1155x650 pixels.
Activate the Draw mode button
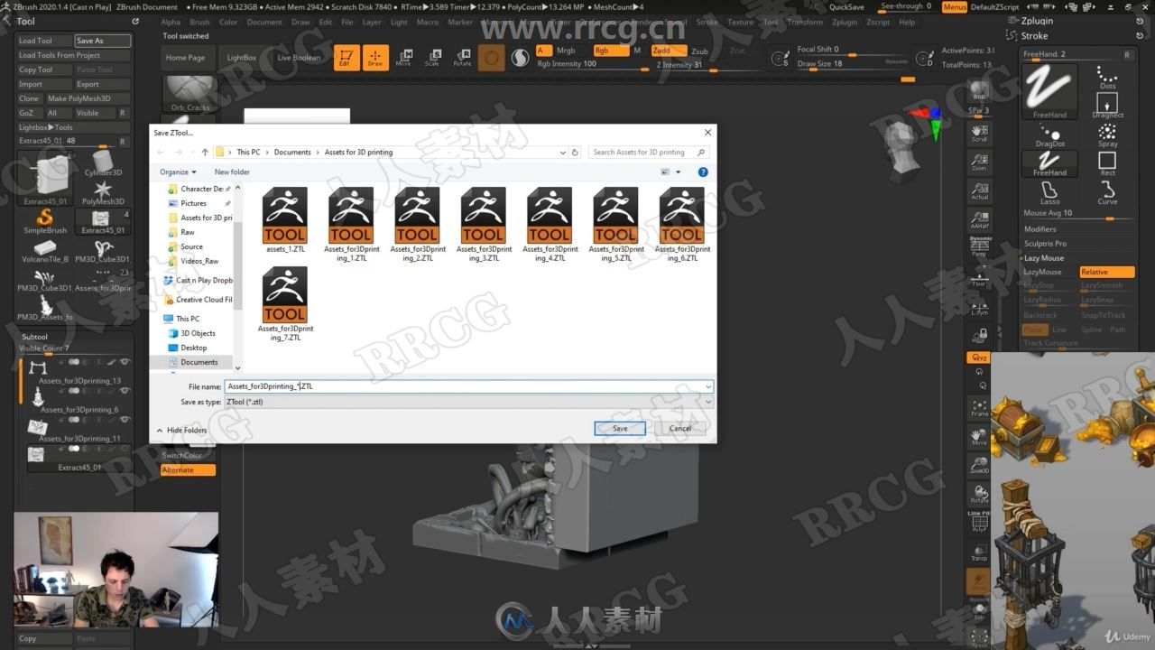[x=375, y=57]
